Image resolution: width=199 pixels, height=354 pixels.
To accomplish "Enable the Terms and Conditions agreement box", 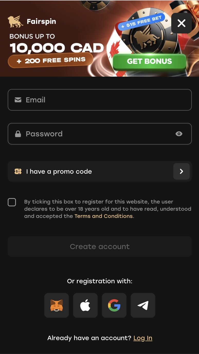I will 12,202.
